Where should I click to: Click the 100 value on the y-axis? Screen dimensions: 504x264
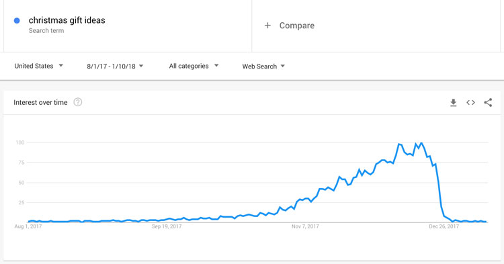tap(20, 142)
